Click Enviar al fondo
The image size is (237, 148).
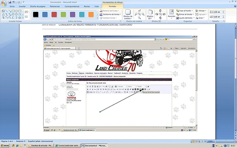tap(185, 14)
